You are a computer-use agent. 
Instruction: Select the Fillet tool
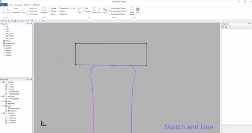[x=85, y=8]
